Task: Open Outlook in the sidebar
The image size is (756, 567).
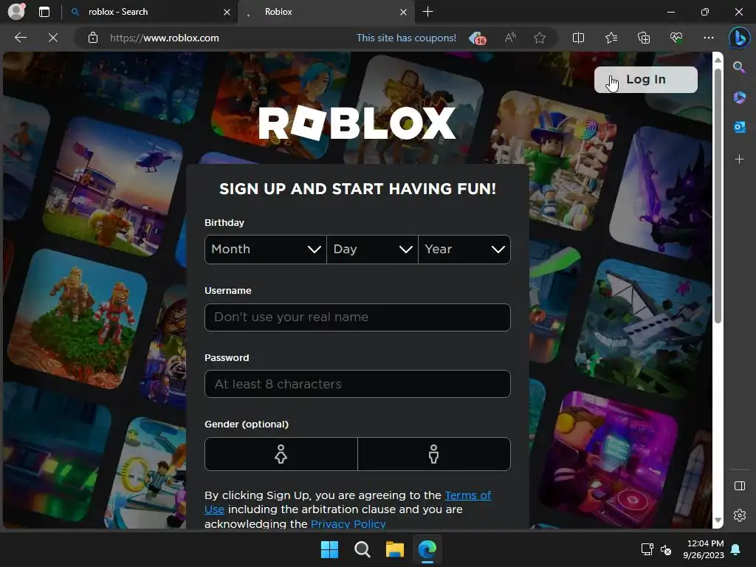Action: 739,127
